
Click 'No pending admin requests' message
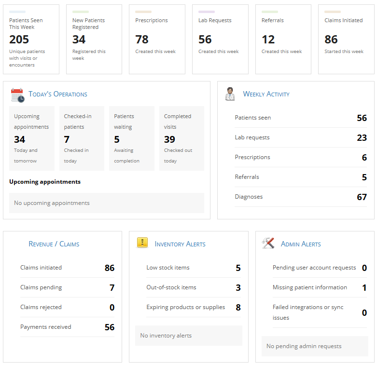[x=315, y=346]
